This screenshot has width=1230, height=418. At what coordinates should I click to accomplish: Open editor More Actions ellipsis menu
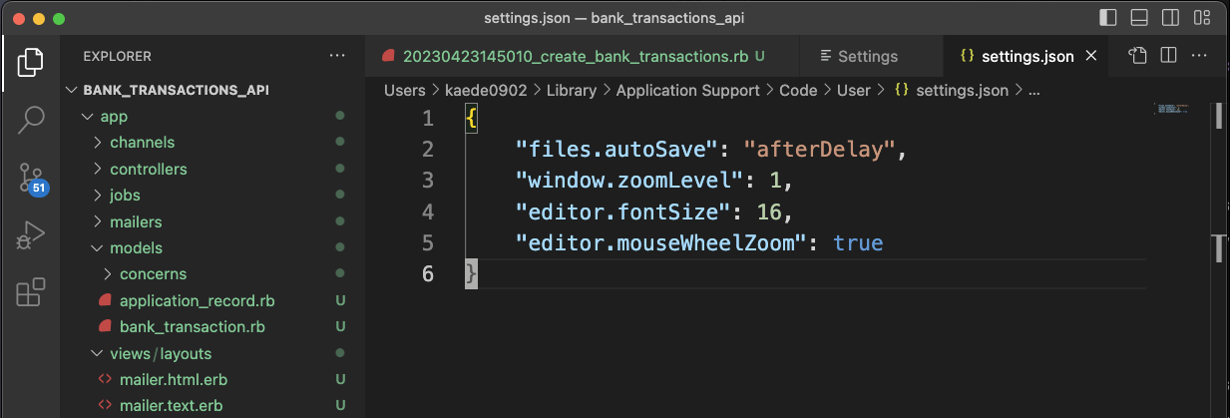(1200, 56)
